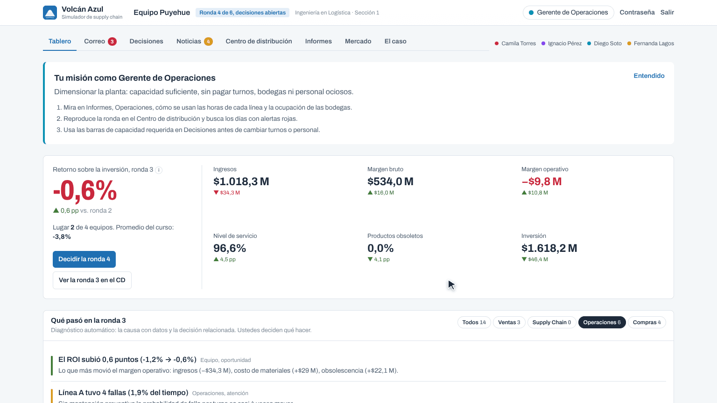
Task: Click the Diego Soto team member name
Action: (608, 43)
